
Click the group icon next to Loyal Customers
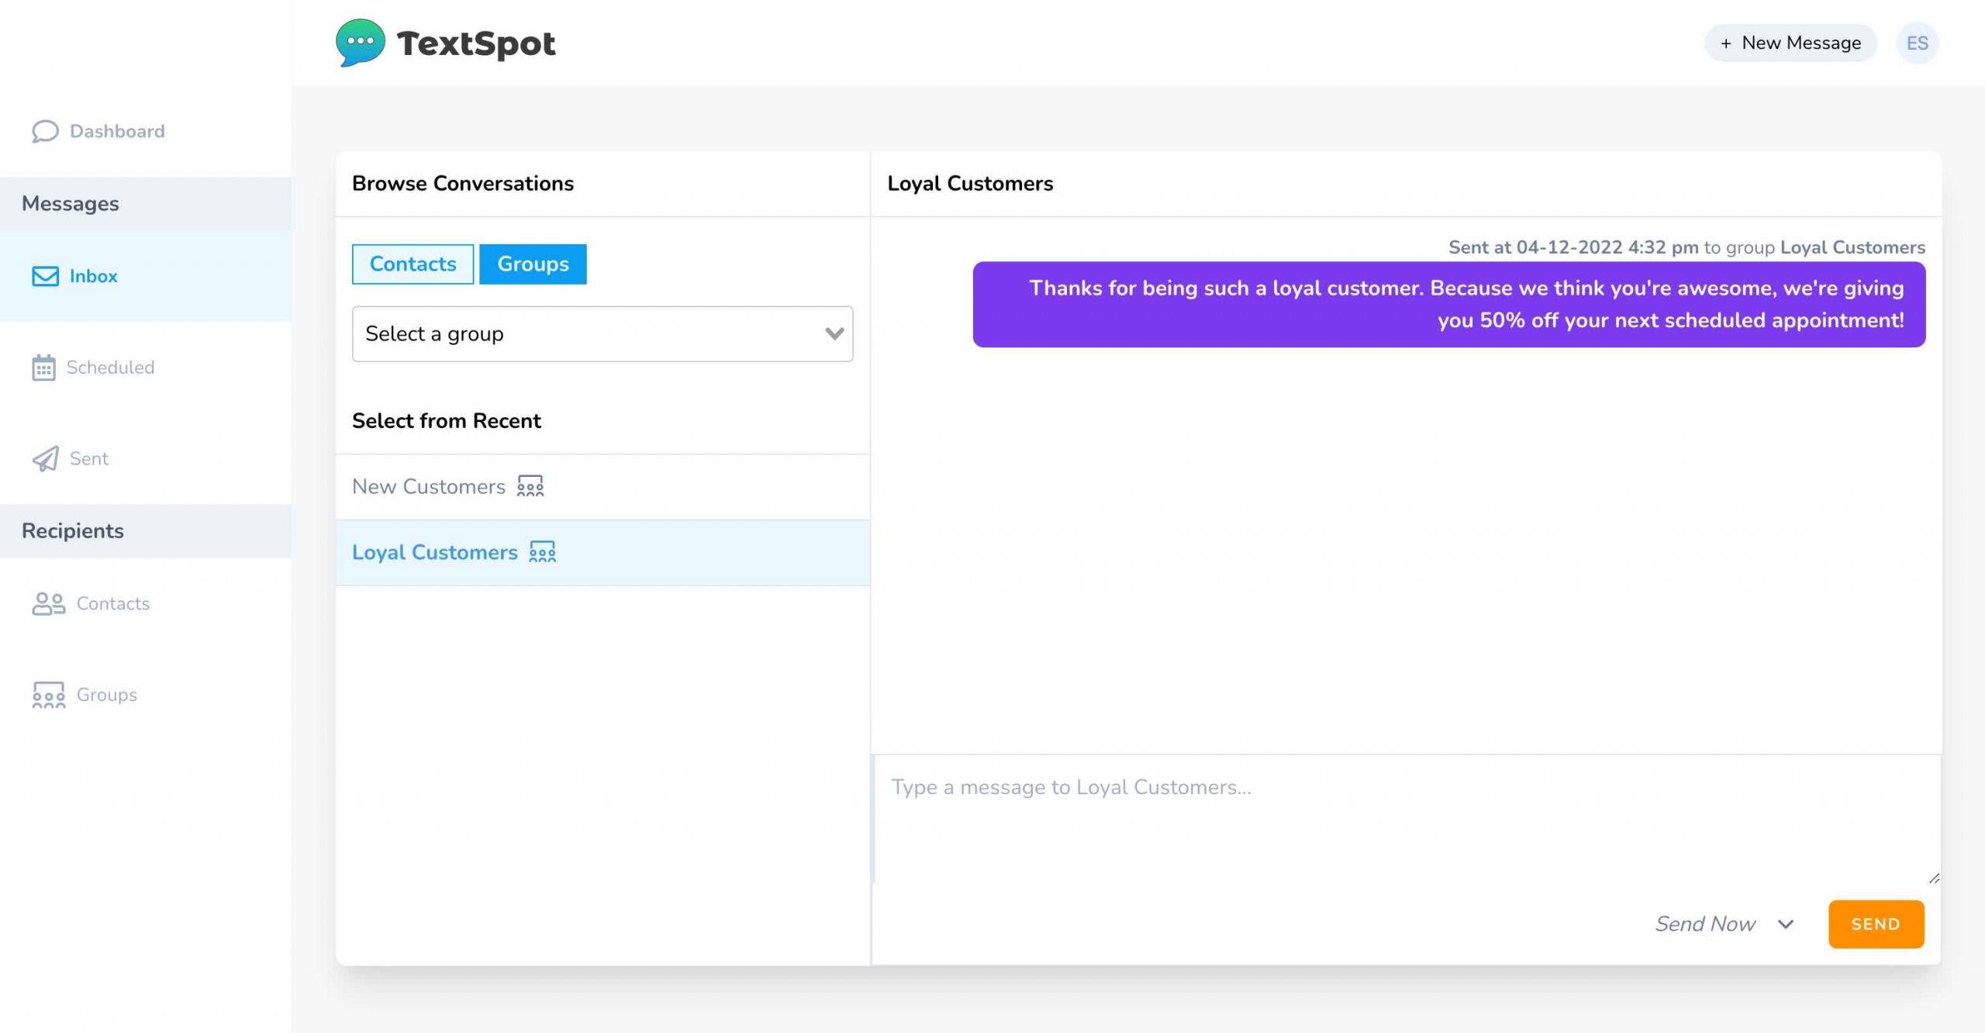[543, 552]
